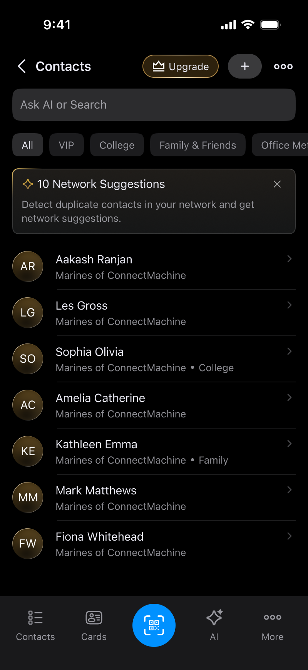Expand Sophia Olivia's contact chevron
308x670 pixels.
pyautogui.click(x=289, y=352)
